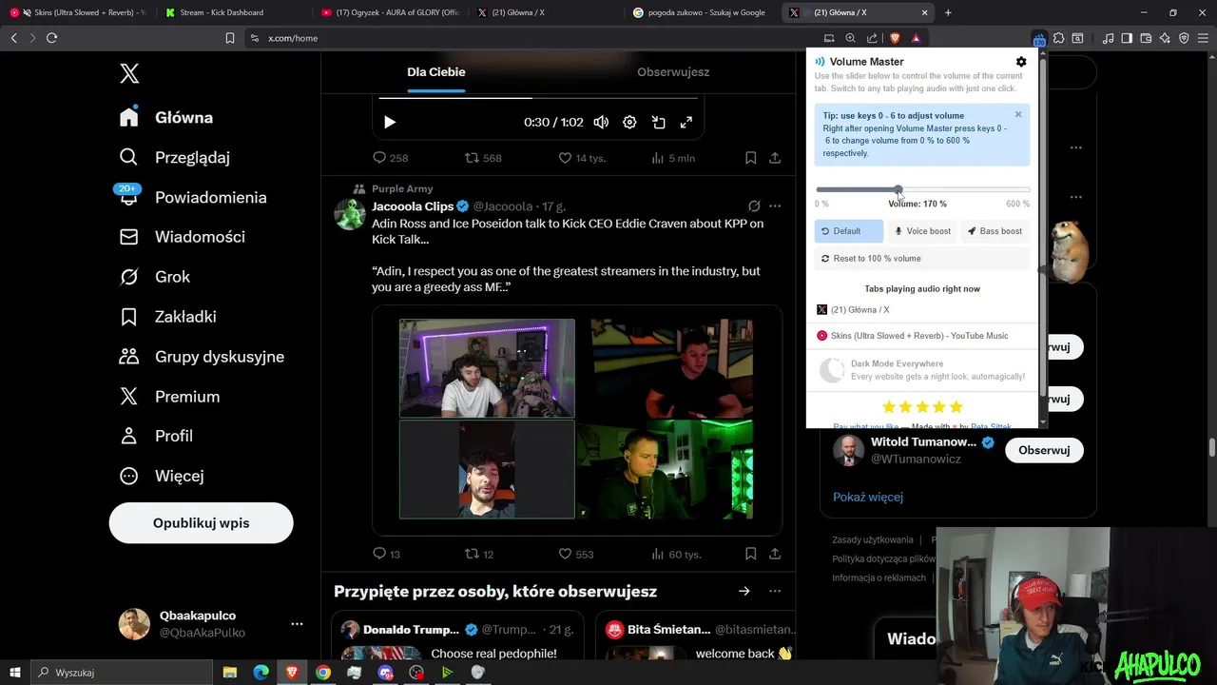Open Brave Shields lion icon
The height and width of the screenshot is (685, 1217).
click(x=895, y=38)
